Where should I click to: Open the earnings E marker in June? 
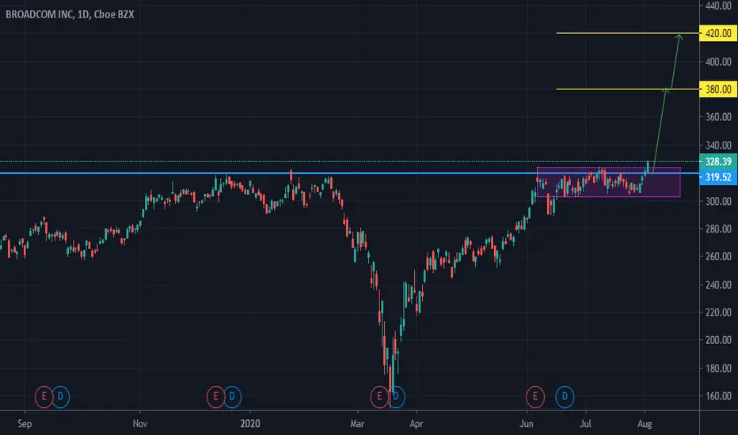coord(535,396)
